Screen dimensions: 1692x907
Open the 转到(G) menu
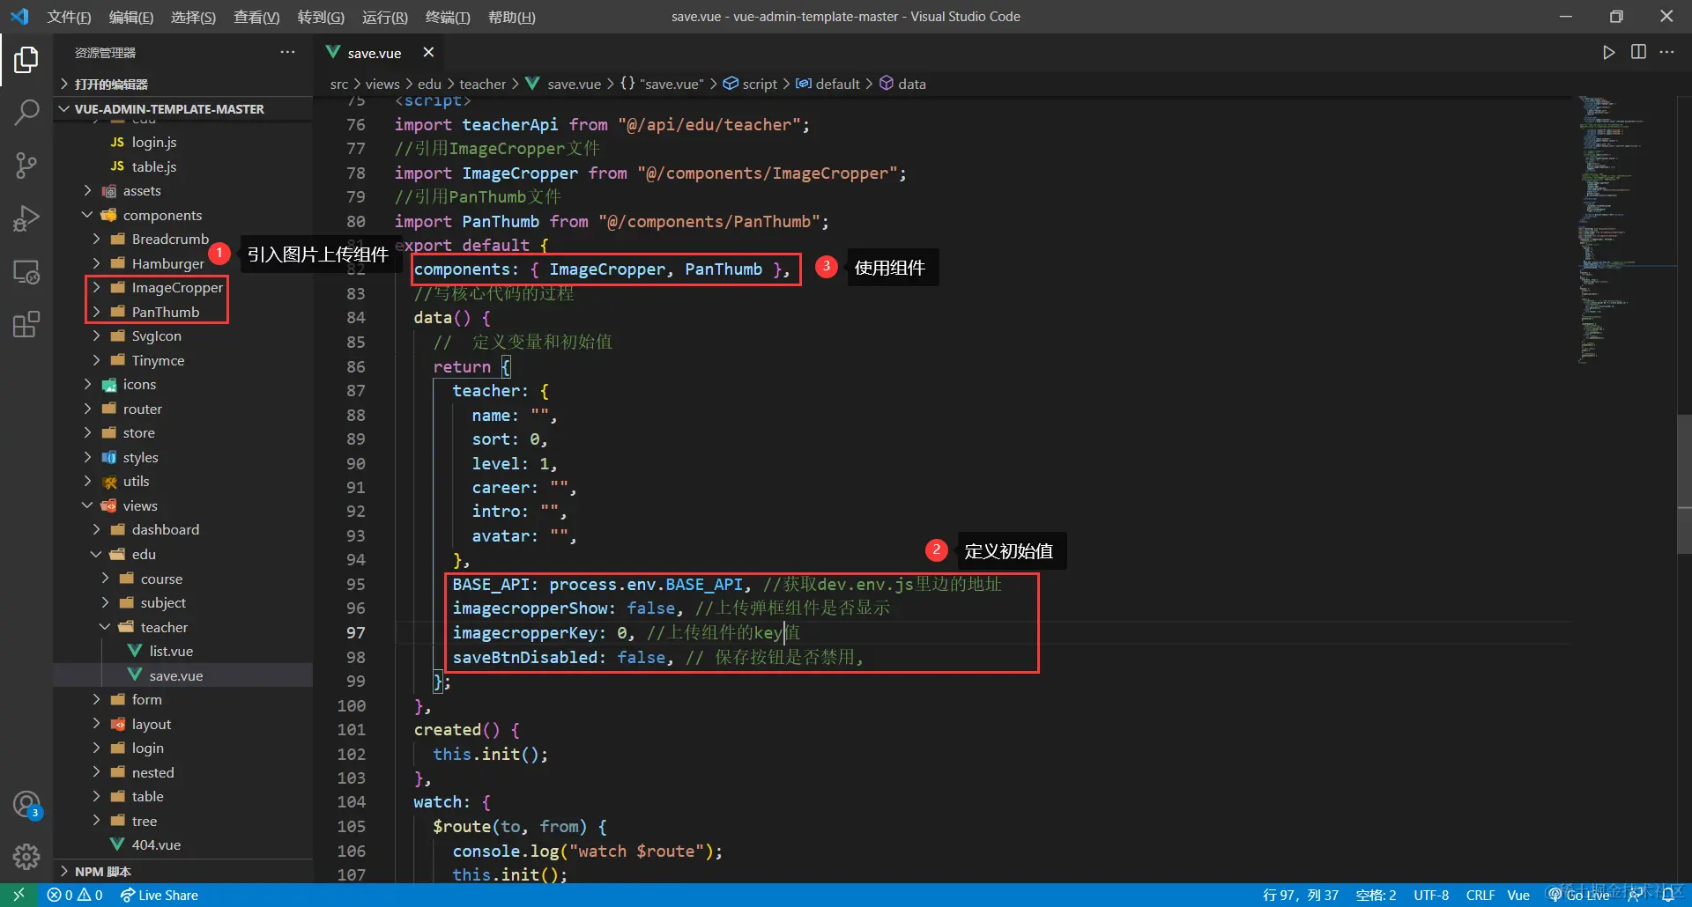click(x=321, y=17)
